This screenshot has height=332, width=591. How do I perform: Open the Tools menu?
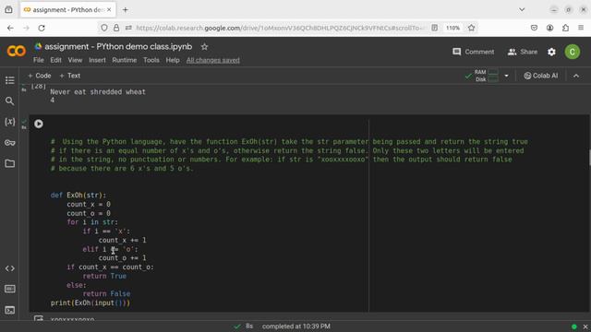pyautogui.click(x=151, y=60)
